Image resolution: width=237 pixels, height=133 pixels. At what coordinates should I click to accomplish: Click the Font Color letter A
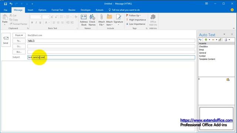(x=46, y=23)
